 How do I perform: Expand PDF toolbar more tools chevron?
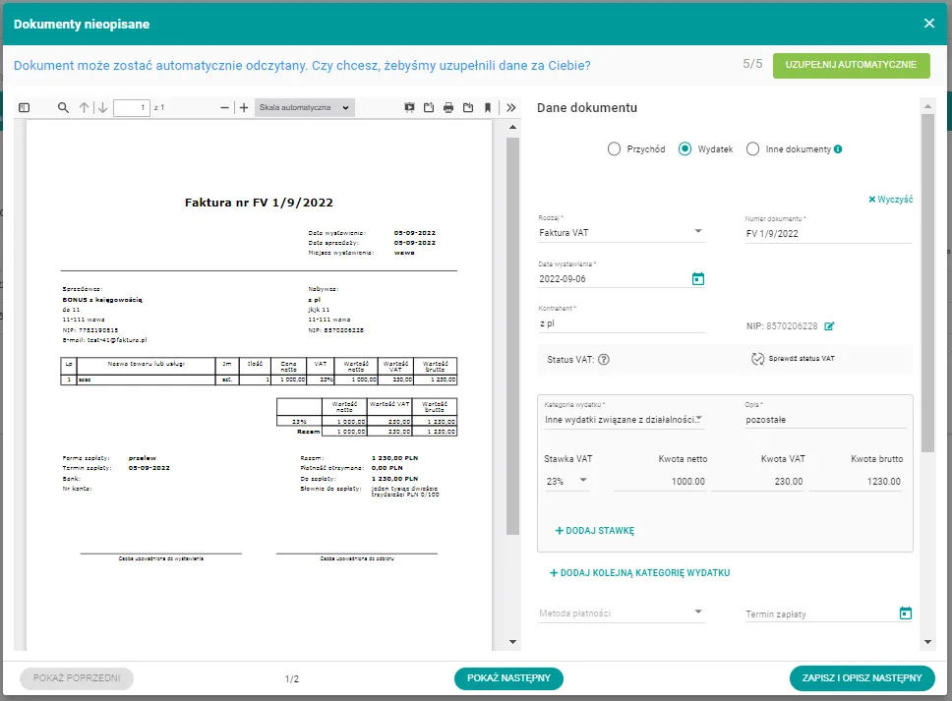[x=510, y=107]
